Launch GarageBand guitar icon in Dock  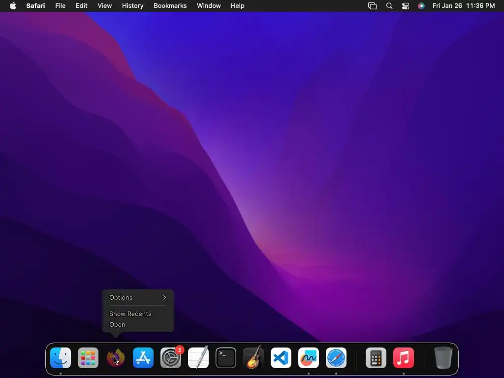pos(253,357)
